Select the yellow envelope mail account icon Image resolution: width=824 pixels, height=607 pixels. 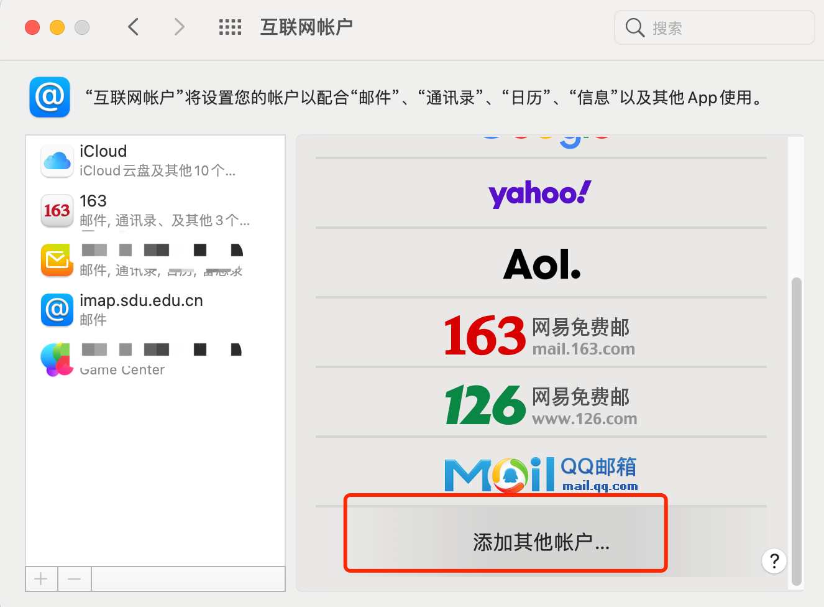point(57,260)
